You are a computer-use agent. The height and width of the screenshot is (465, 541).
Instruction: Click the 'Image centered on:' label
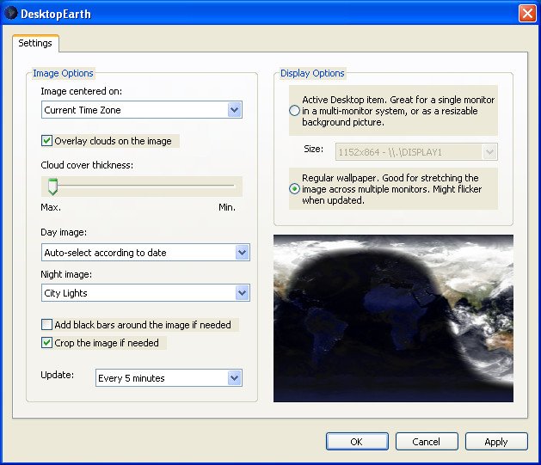tap(82, 91)
